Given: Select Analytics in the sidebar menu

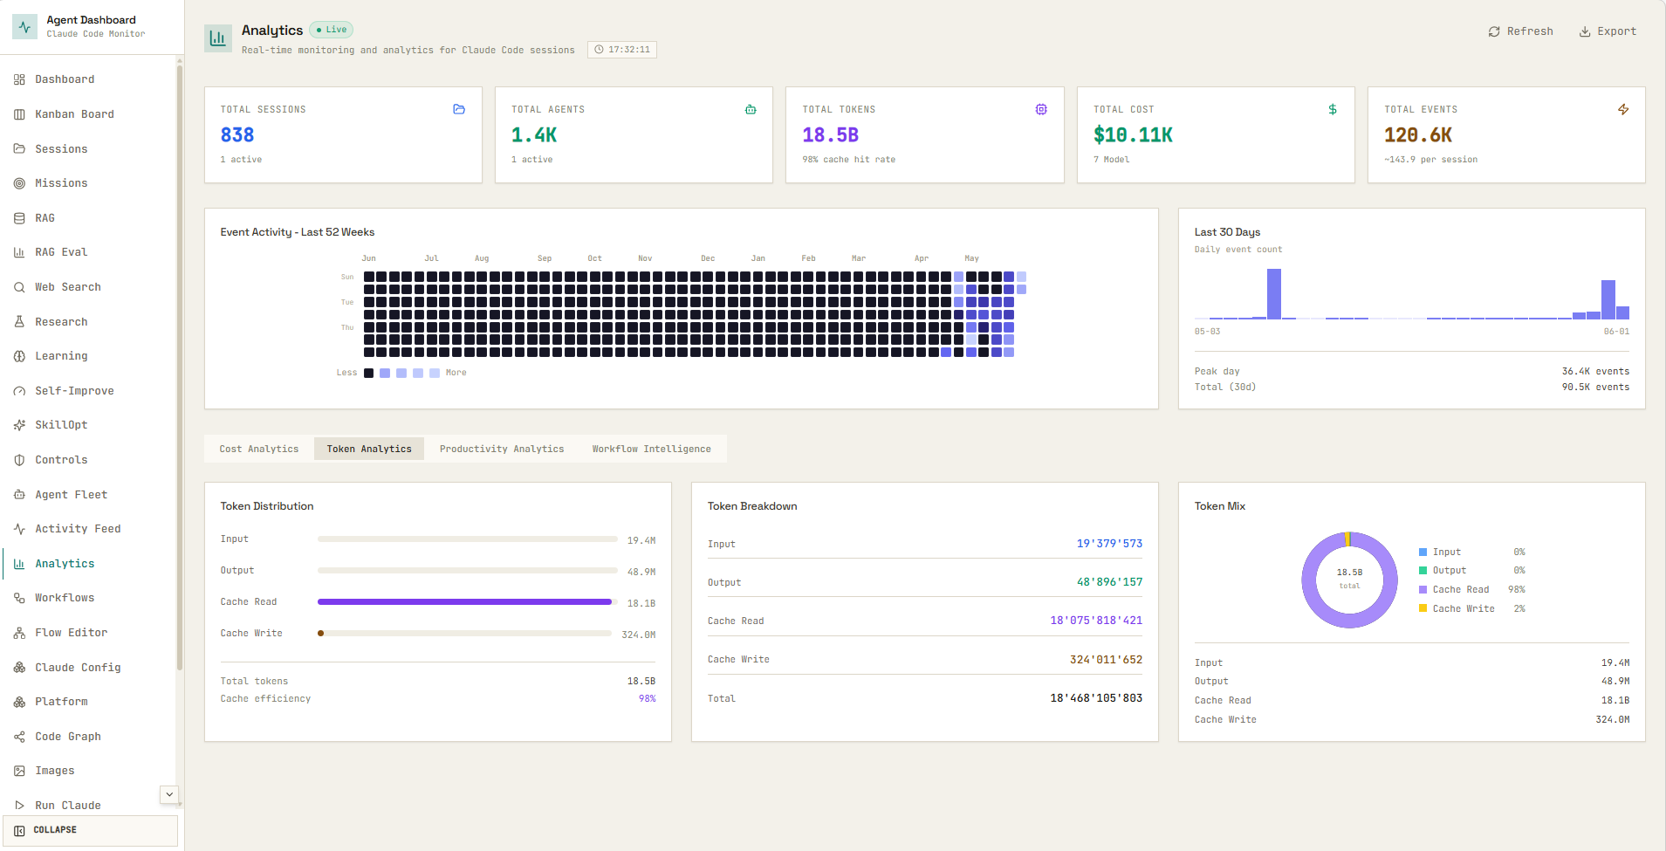Looking at the screenshot, I should coord(89,564).
